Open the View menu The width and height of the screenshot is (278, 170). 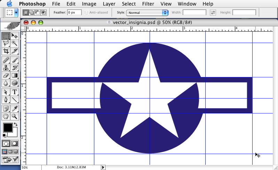[x=166, y=4]
